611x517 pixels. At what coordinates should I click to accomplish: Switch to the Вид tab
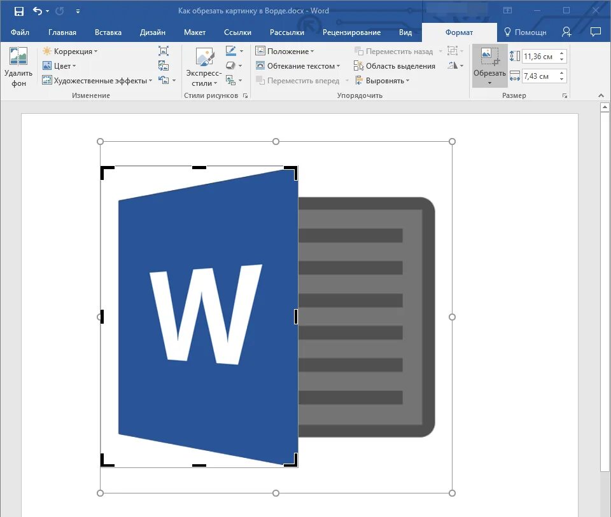pos(405,32)
